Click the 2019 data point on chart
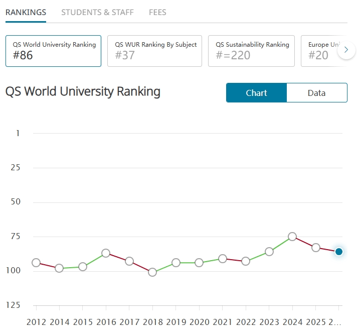This screenshot has height=332, width=358. (x=176, y=263)
